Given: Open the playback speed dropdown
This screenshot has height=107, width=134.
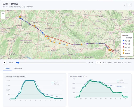Looking at the screenshot, I should 99,63.
